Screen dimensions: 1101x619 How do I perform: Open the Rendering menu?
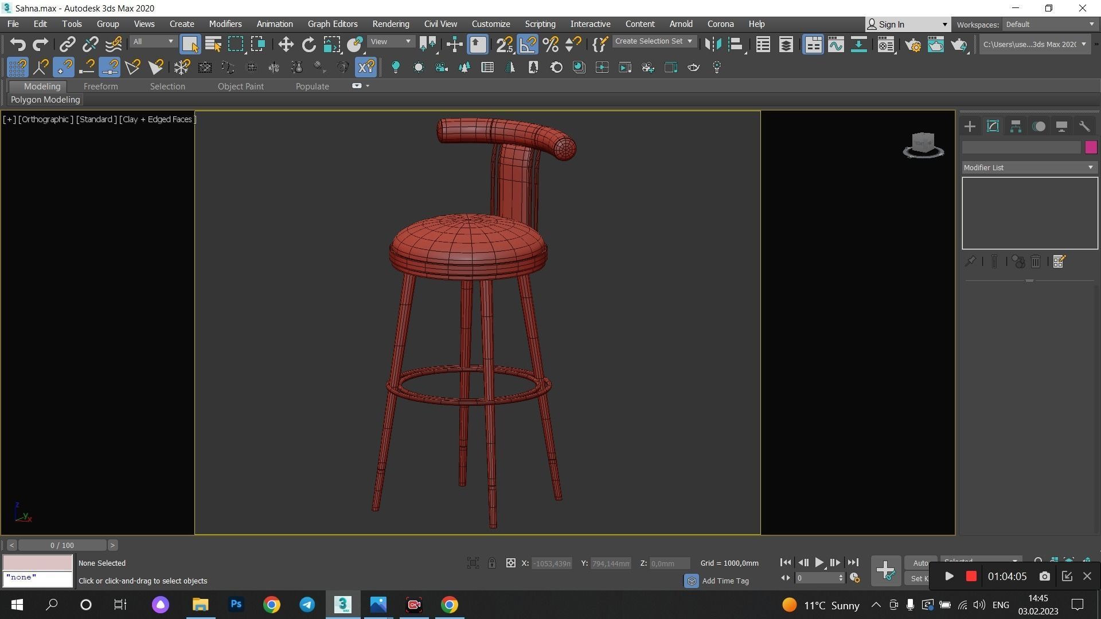(391, 24)
